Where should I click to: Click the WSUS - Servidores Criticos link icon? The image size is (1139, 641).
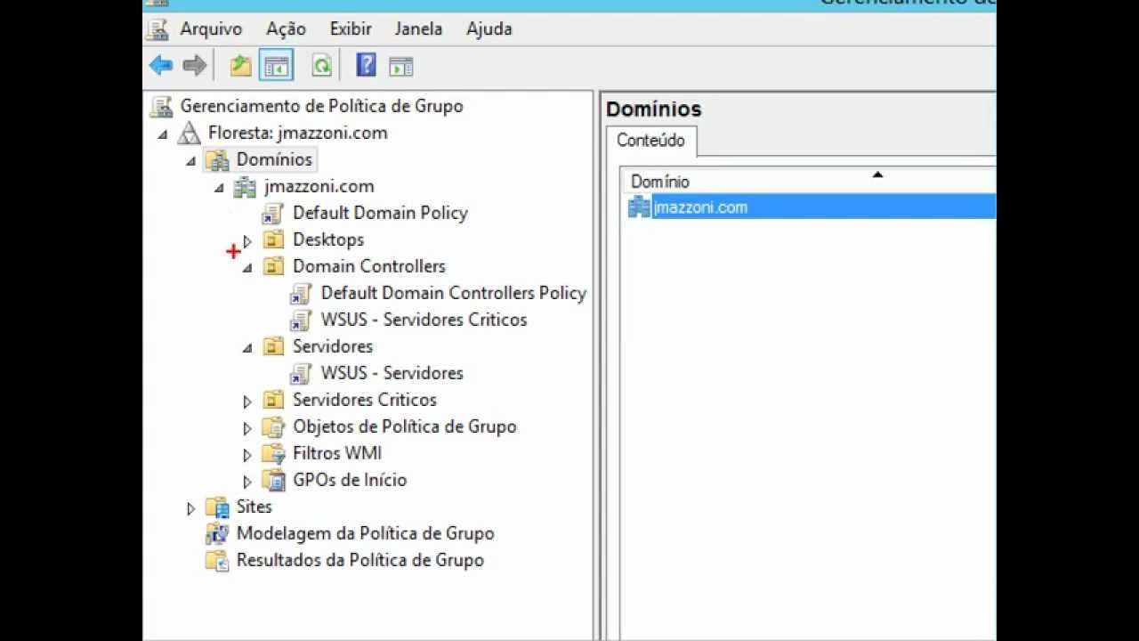301,320
